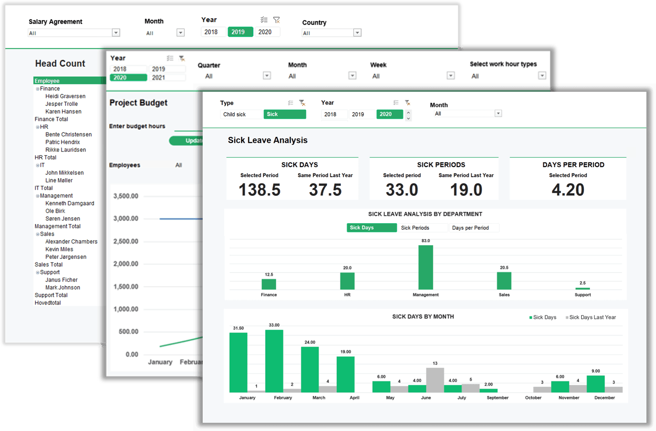The height and width of the screenshot is (431, 656).
Task: Select Heidi Graversen row
Action: coord(65,96)
